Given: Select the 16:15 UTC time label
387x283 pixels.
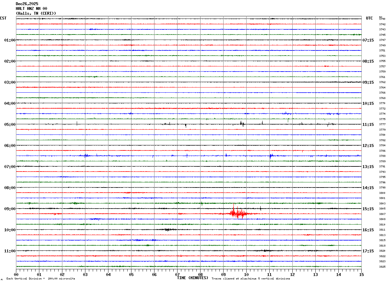Looking at the screenshot, I should pos(368,230).
